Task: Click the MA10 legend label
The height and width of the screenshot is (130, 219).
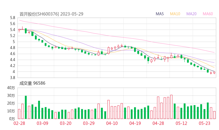Action: [175, 14]
